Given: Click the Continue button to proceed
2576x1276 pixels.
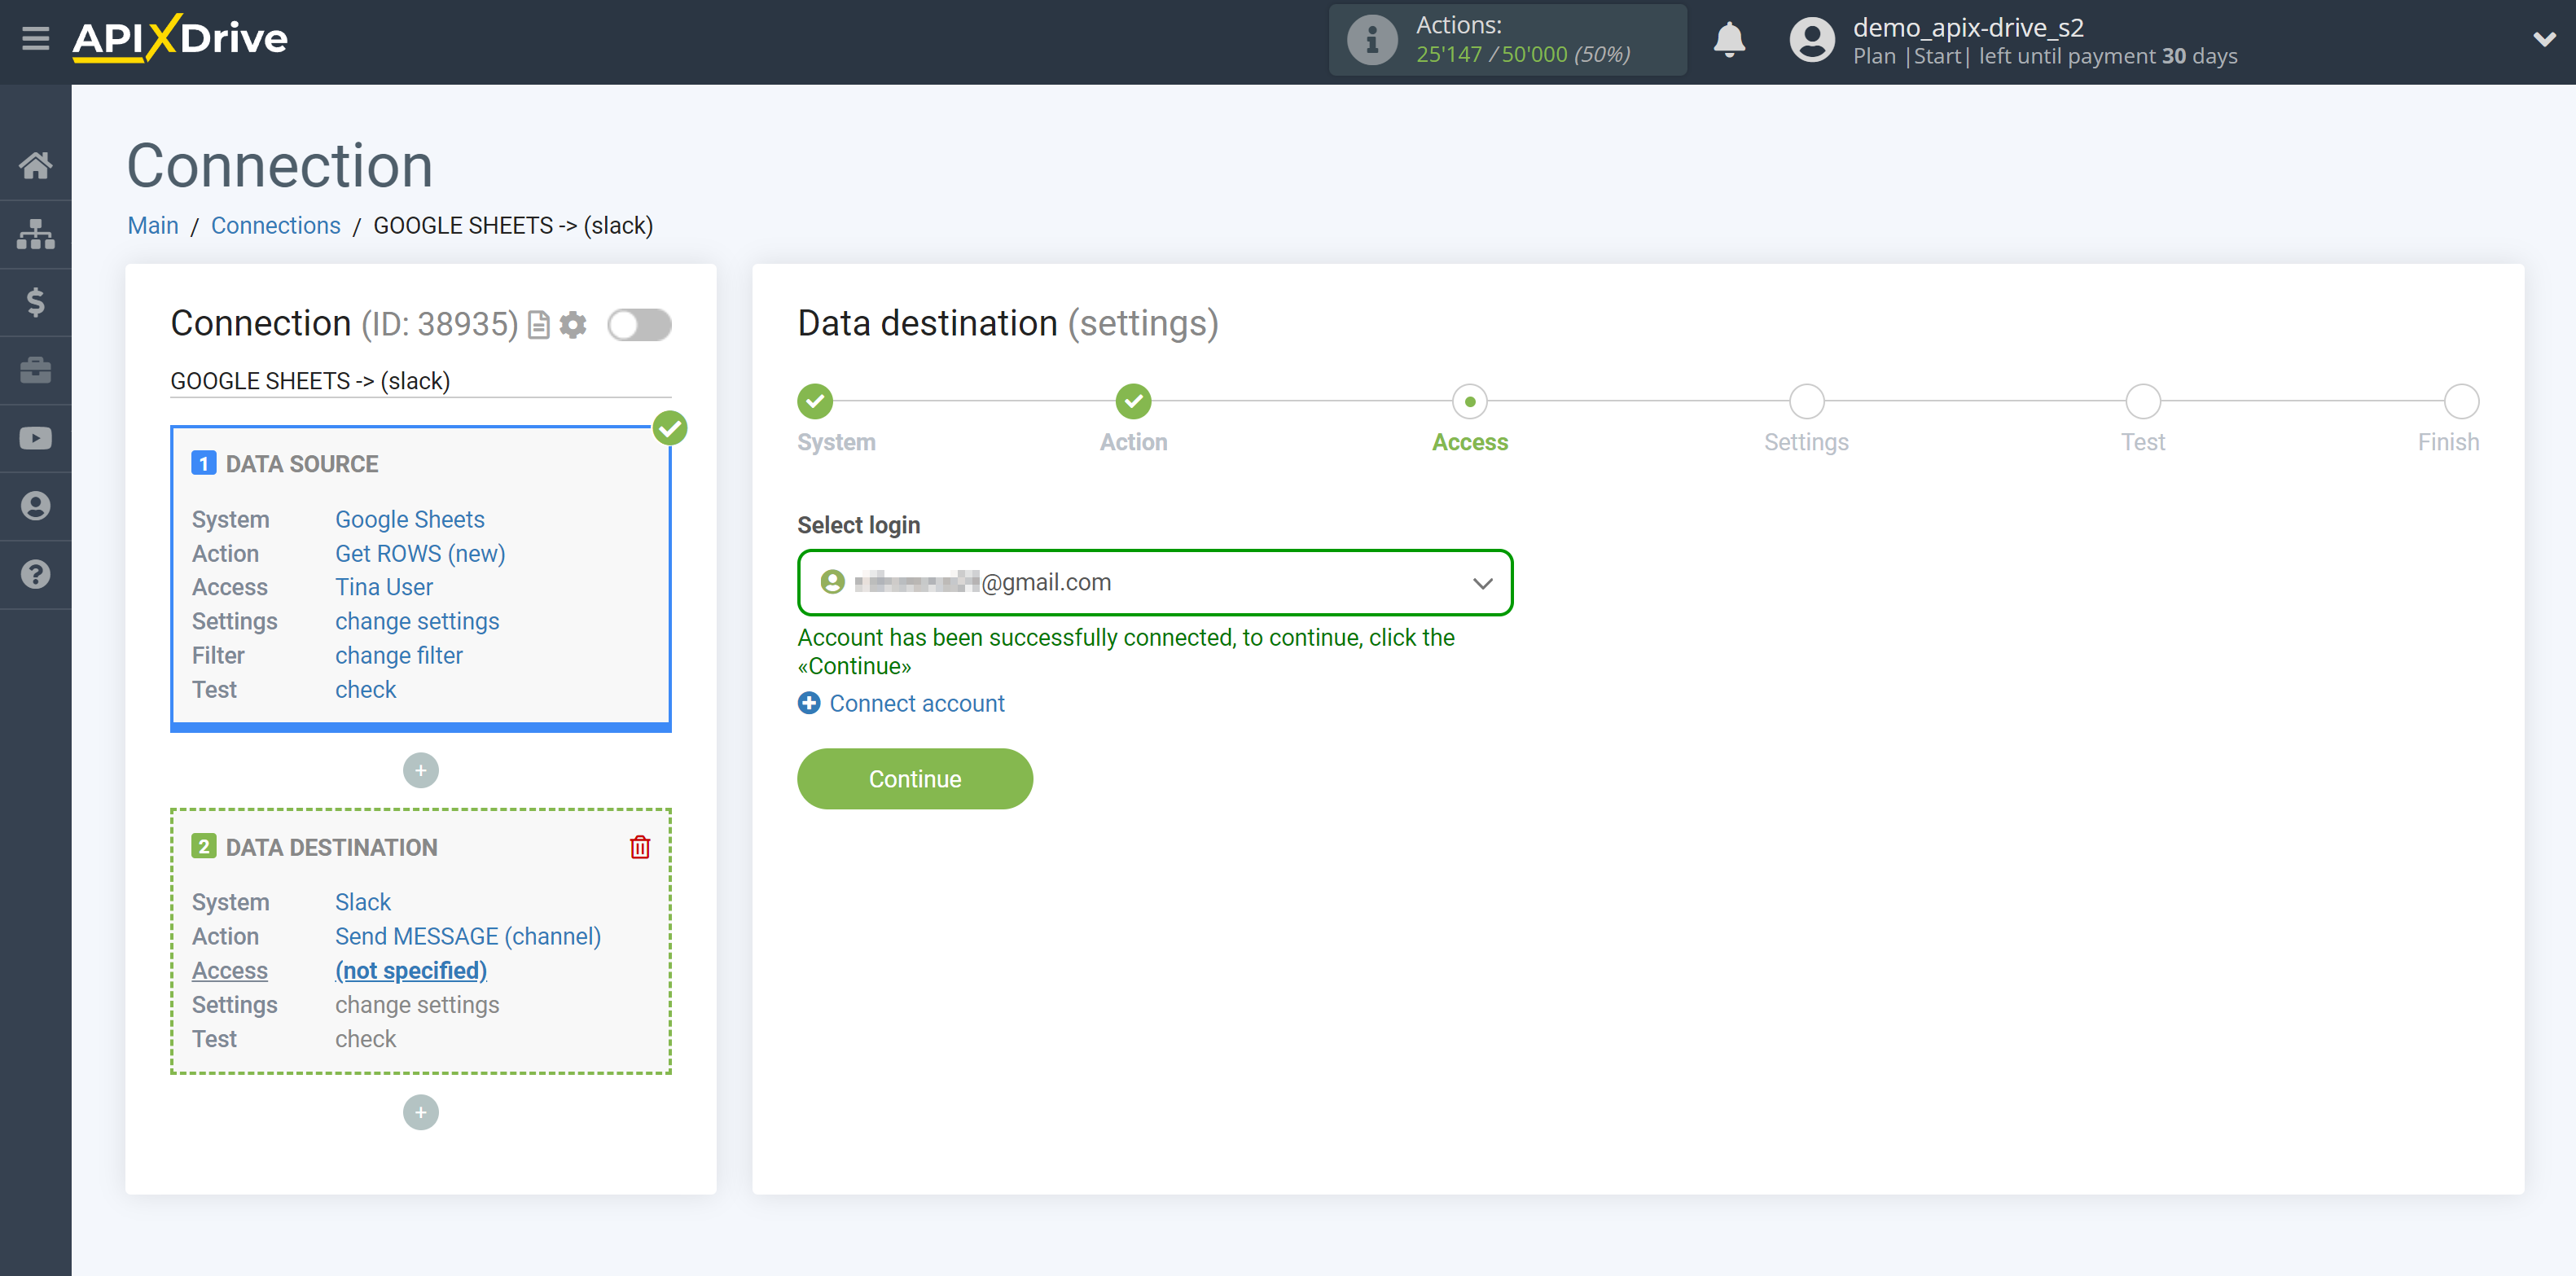Looking at the screenshot, I should click(x=914, y=778).
